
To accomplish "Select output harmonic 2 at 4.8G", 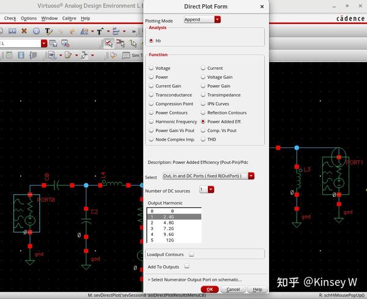I will [x=174, y=223].
